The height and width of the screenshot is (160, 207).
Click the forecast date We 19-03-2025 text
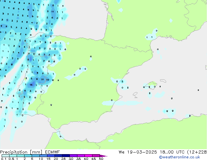tap(136, 152)
